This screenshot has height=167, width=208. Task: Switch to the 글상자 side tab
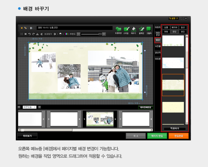tap(158, 53)
